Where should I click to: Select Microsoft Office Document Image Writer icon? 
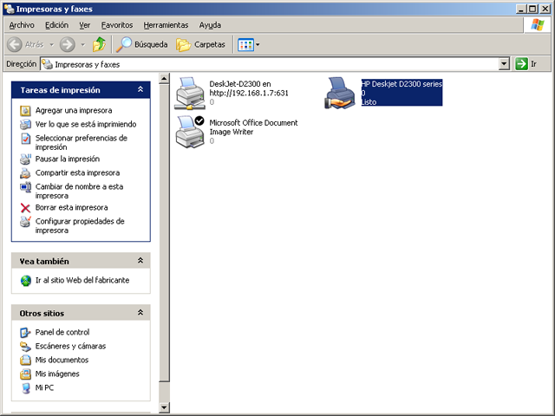point(190,131)
